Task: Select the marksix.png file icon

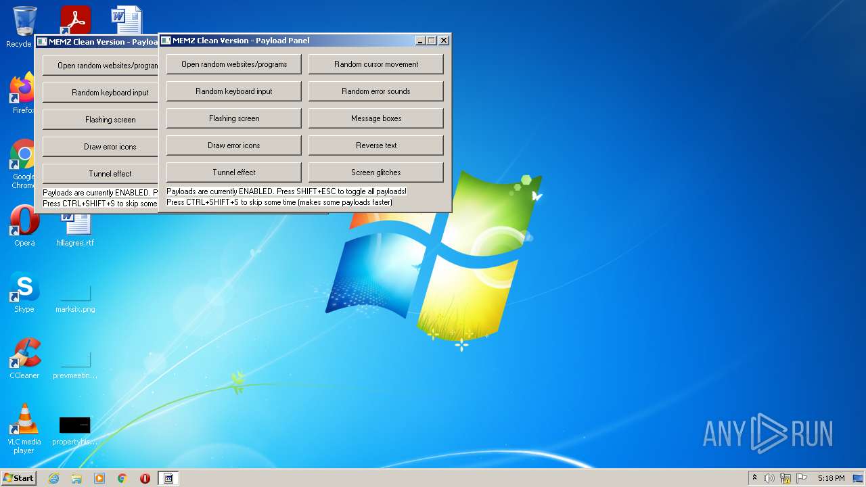Action: pyautogui.click(x=75, y=298)
